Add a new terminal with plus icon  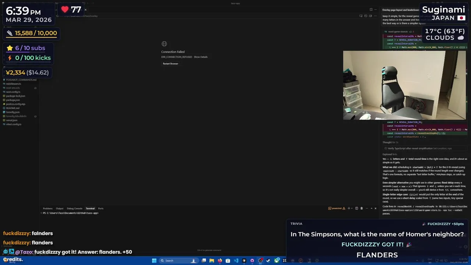point(349,208)
